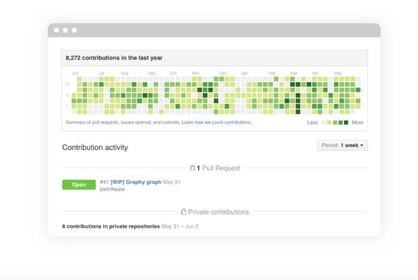418x280 pixels.
Task: Open the 'Learn how we count contributions' link
Action: click(x=217, y=122)
